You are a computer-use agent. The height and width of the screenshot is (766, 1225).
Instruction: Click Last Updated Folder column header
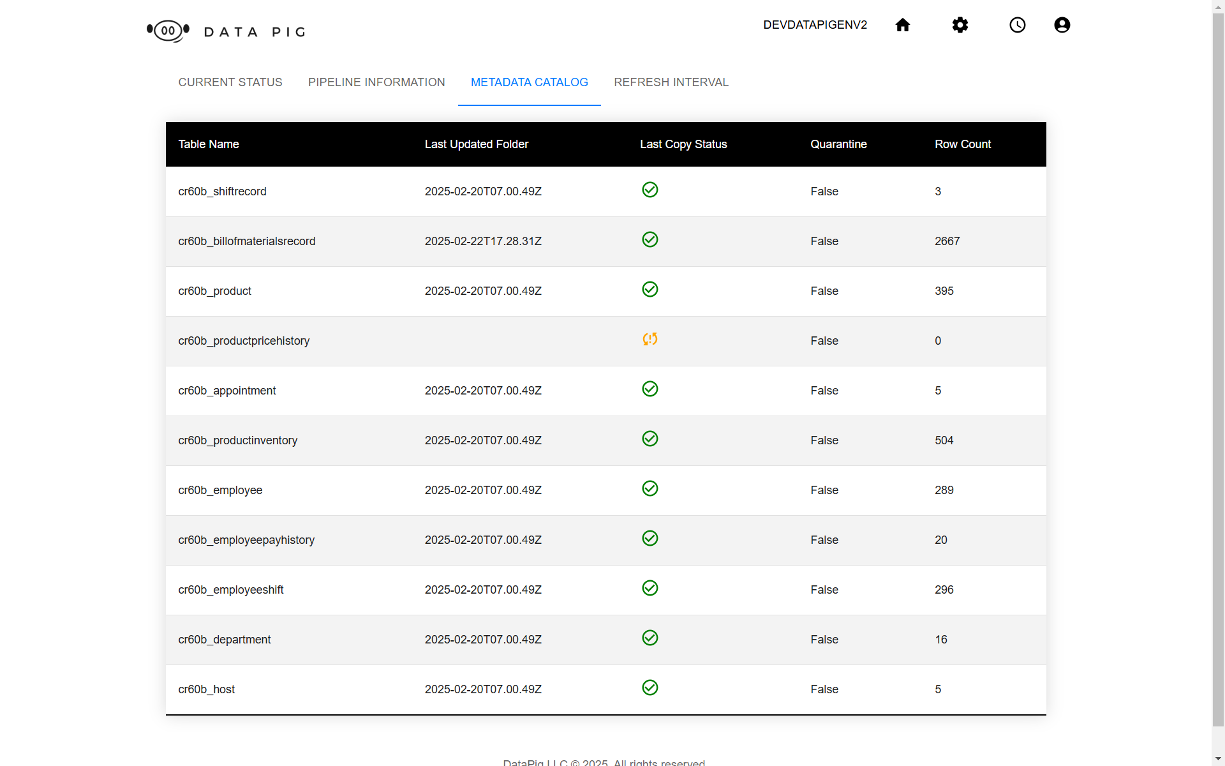477,144
